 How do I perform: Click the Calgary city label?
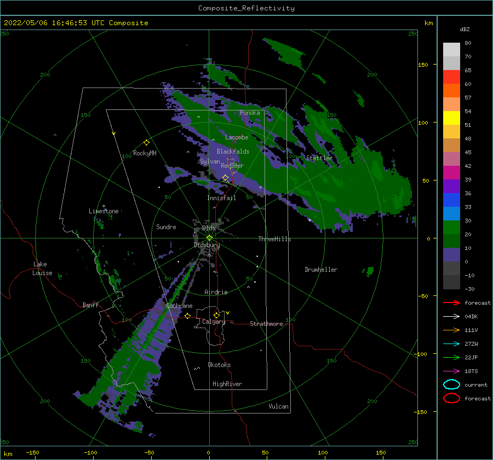click(214, 322)
